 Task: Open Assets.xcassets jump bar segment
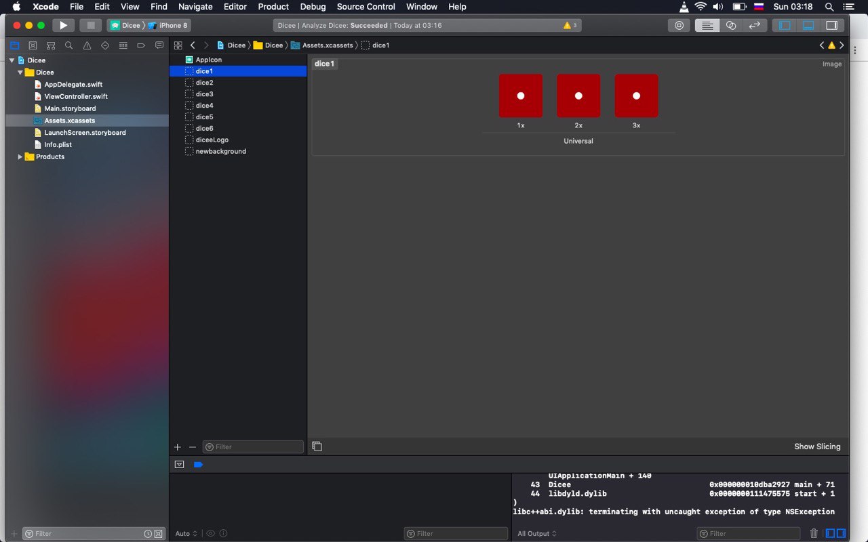(322, 45)
